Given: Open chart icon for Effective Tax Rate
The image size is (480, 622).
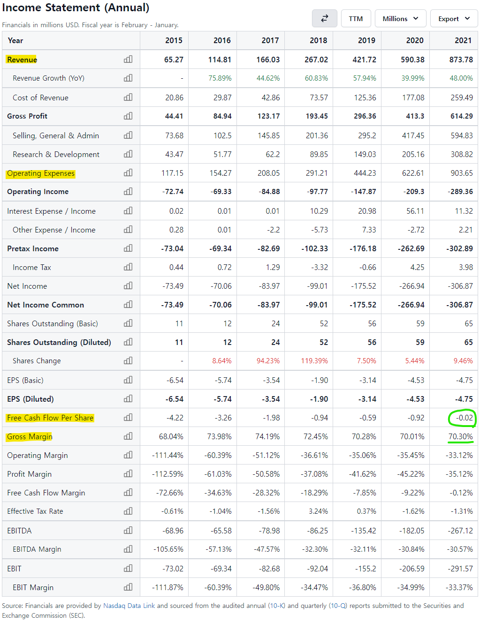Looking at the screenshot, I should [128, 511].
